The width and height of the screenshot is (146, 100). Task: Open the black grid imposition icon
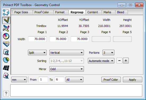click(x=6, y=68)
